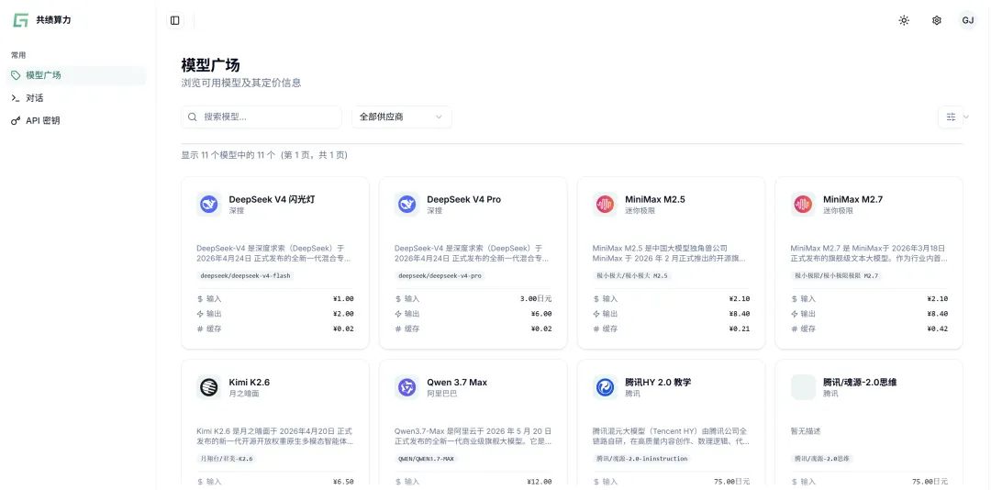This screenshot has height=490, width=991.
Task: Click the 共绩算力 logo icon
Action: tap(21, 20)
